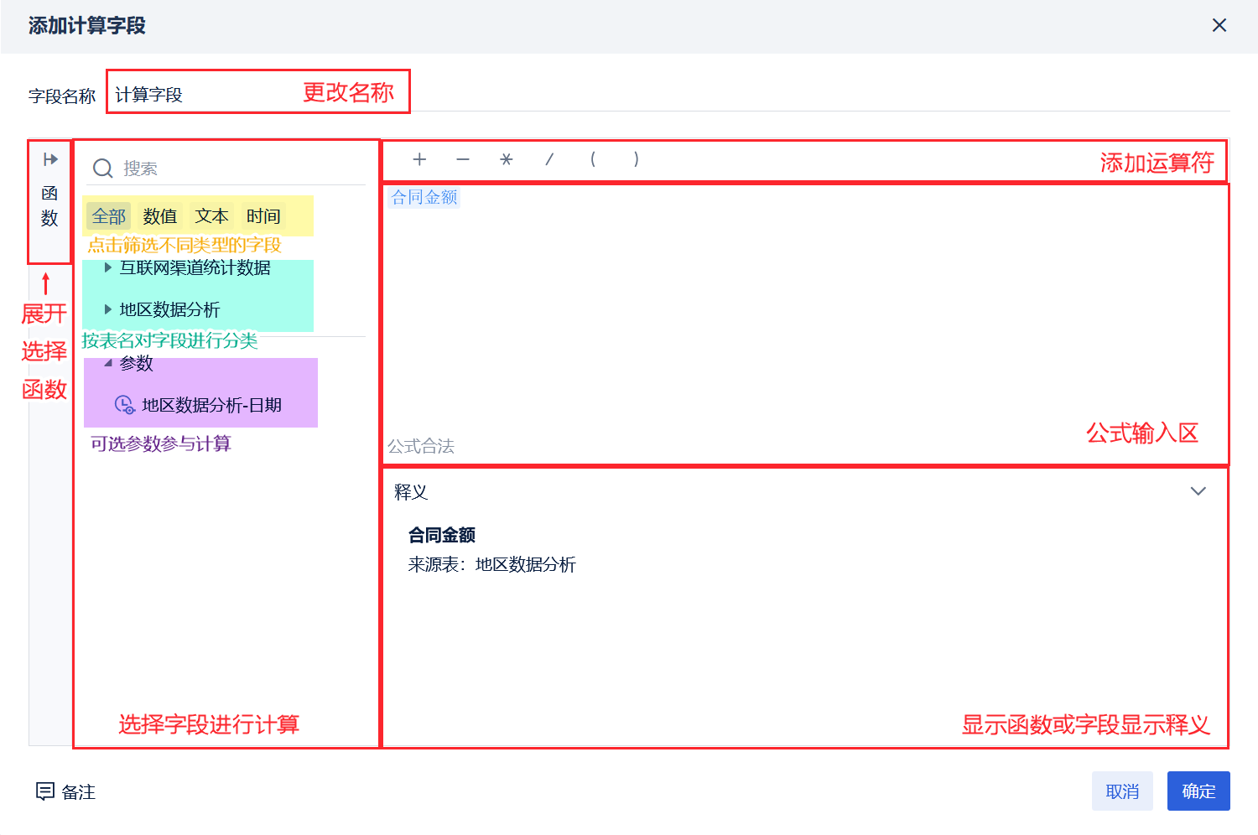Insert the left parenthesis
The width and height of the screenshot is (1258, 835).
593,159
